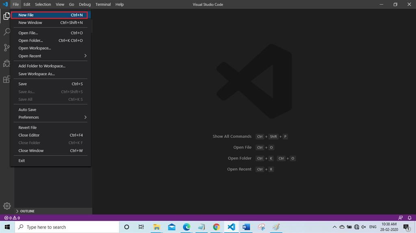Open the Source Control view icon
This screenshot has width=416, height=233.
tap(6, 48)
